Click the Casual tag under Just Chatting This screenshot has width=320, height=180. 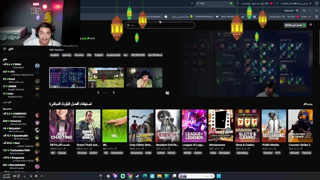(x=62, y=153)
